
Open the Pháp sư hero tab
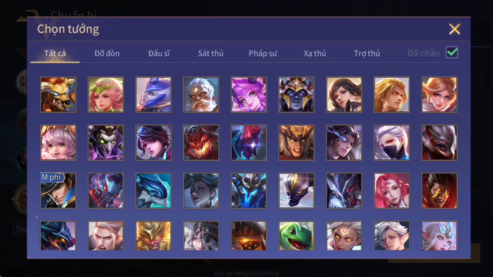[x=263, y=53]
